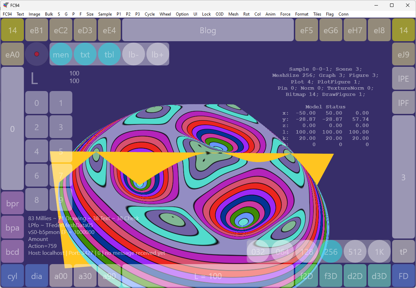Click the lb+ label icon

click(158, 54)
